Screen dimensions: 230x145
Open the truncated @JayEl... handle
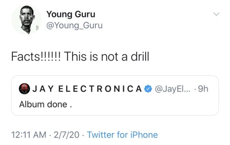click(x=173, y=89)
